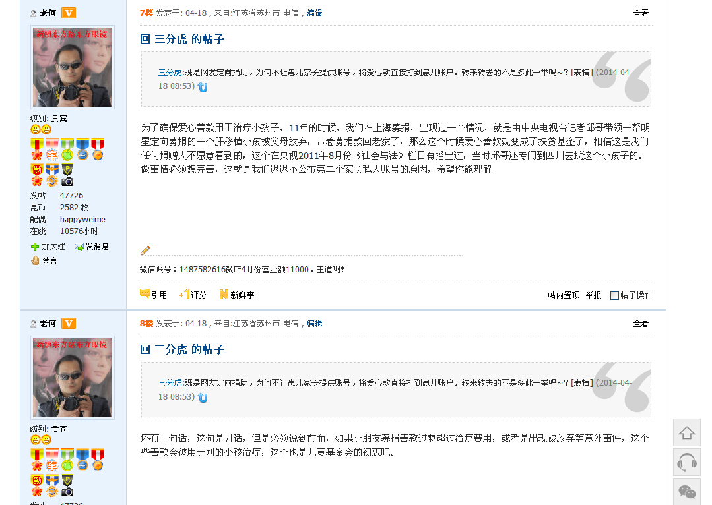Toggle the 帖子操作 checkbox
The height and width of the screenshot is (505, 712).
[x=614, y=295]
